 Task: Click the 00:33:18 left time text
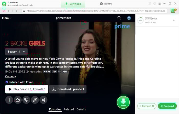tap(150, 22)
